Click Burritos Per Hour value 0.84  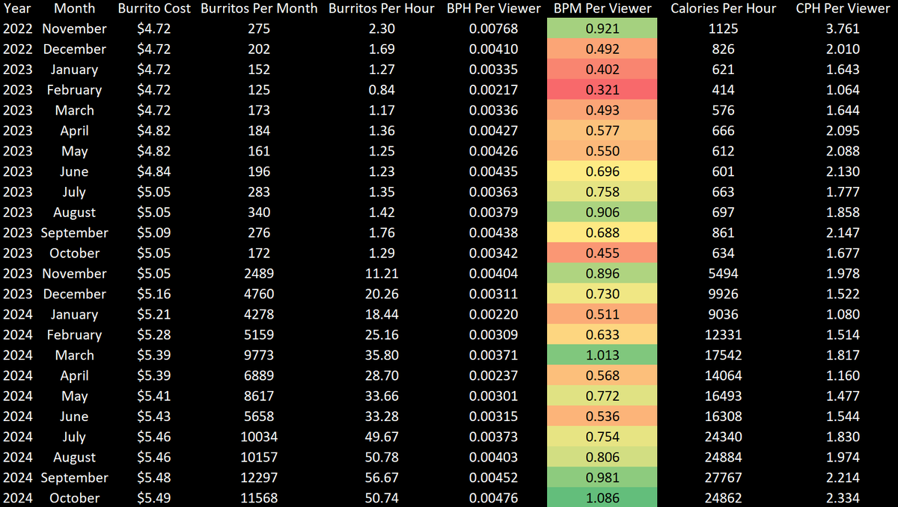click(x=382, y=90)
